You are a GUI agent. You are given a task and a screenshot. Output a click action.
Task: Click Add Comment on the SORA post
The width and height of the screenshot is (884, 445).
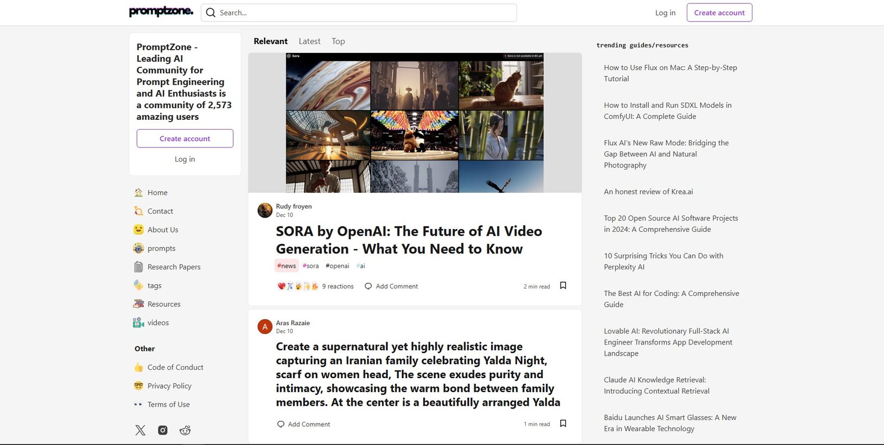click(391, 286)
